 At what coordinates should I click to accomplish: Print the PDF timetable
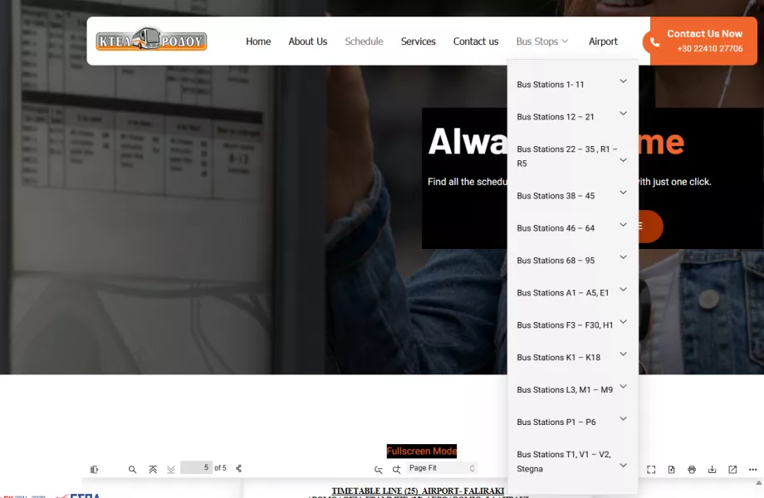[x=692, y=470]
